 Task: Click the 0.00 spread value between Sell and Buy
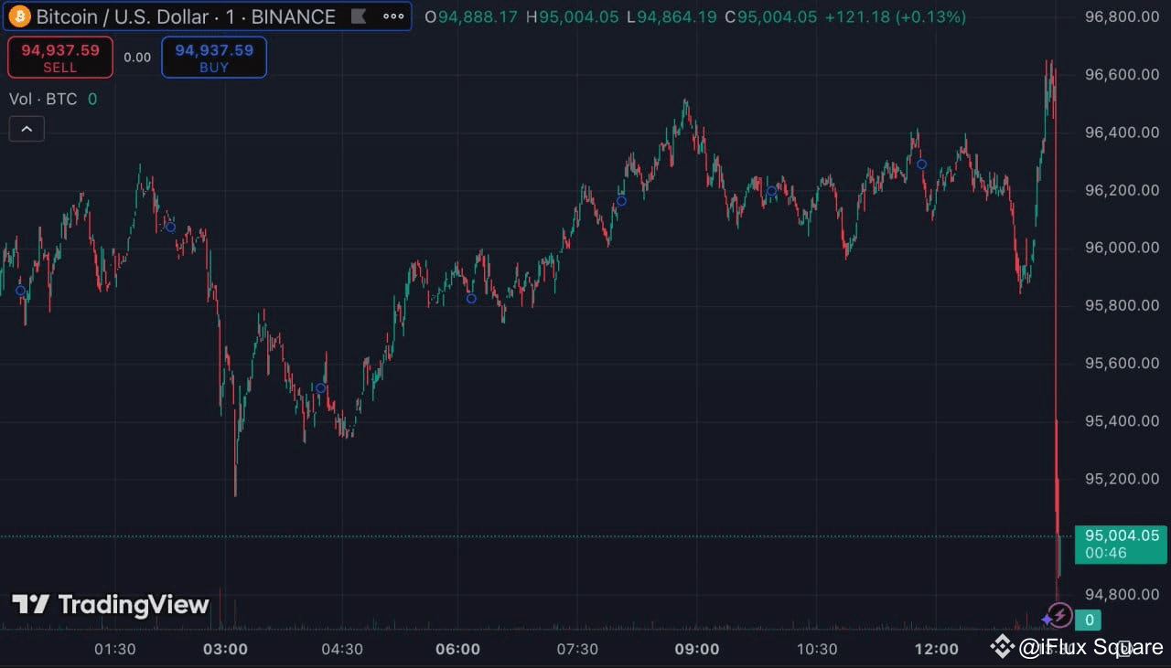click(137, 58)
